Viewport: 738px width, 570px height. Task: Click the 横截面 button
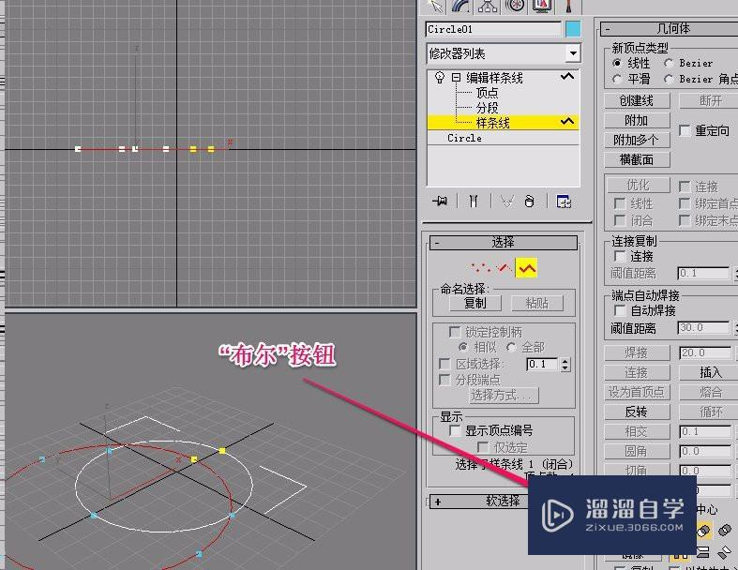pyautogui.click(x=637, y=160)
